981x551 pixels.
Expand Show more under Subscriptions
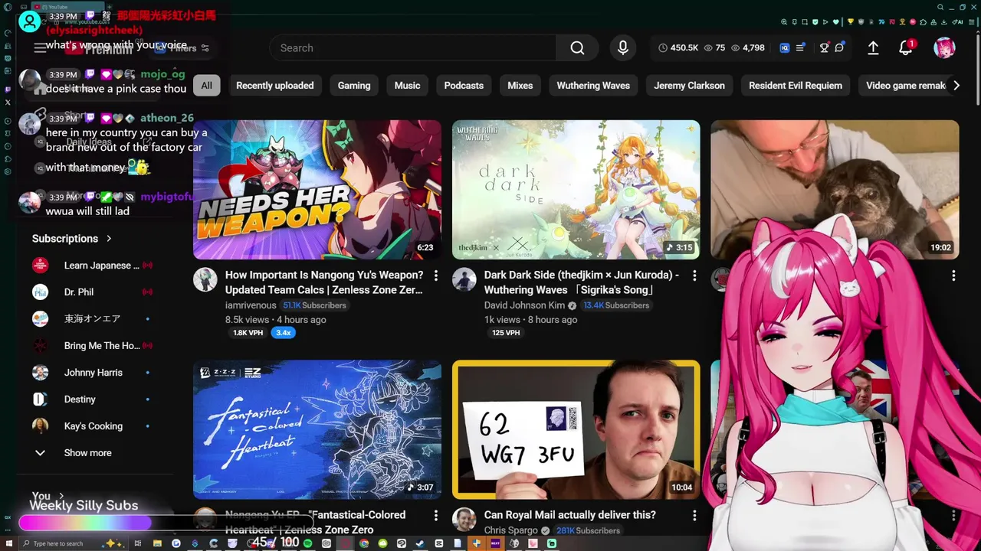click(87, 453)
